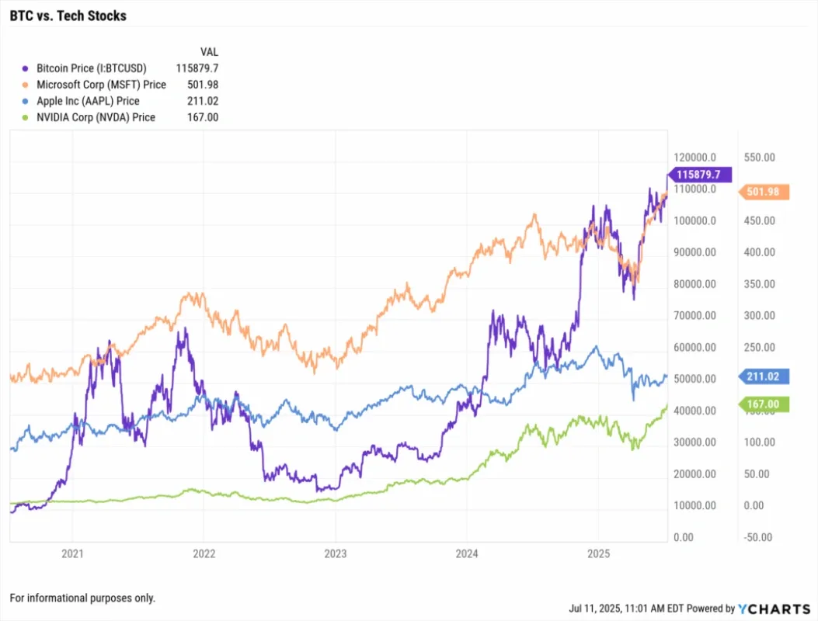Select the Apple Inc (AAPL) Price label
Image resolution: width=818 pixels, height=621 pixels.
click(88, 101)
